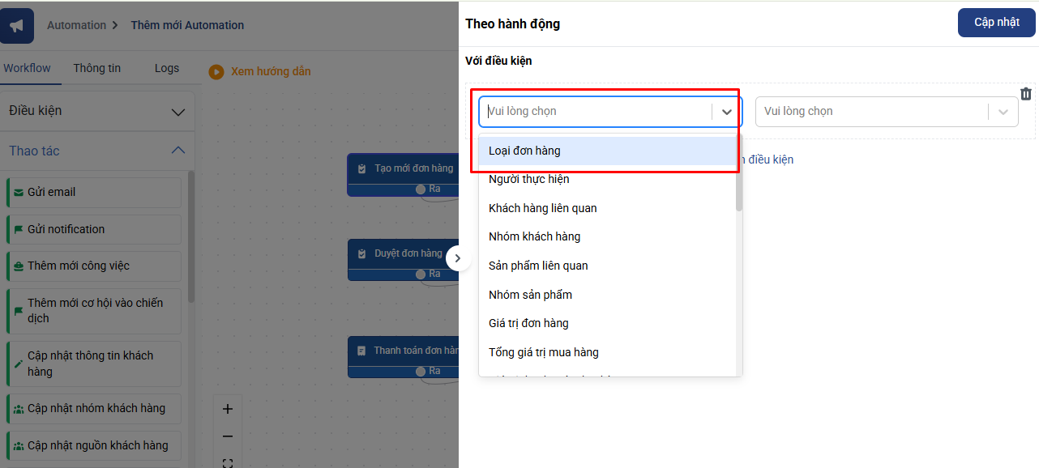Click the megaphone Automation logo icon
The image size is (1039, 468).
(x=17, y=25)
